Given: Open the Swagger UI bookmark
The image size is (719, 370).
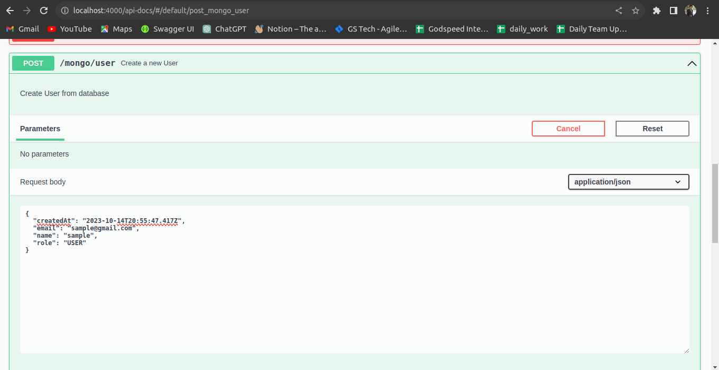Looking at the screenshot, I should click(x=168, y=29).
